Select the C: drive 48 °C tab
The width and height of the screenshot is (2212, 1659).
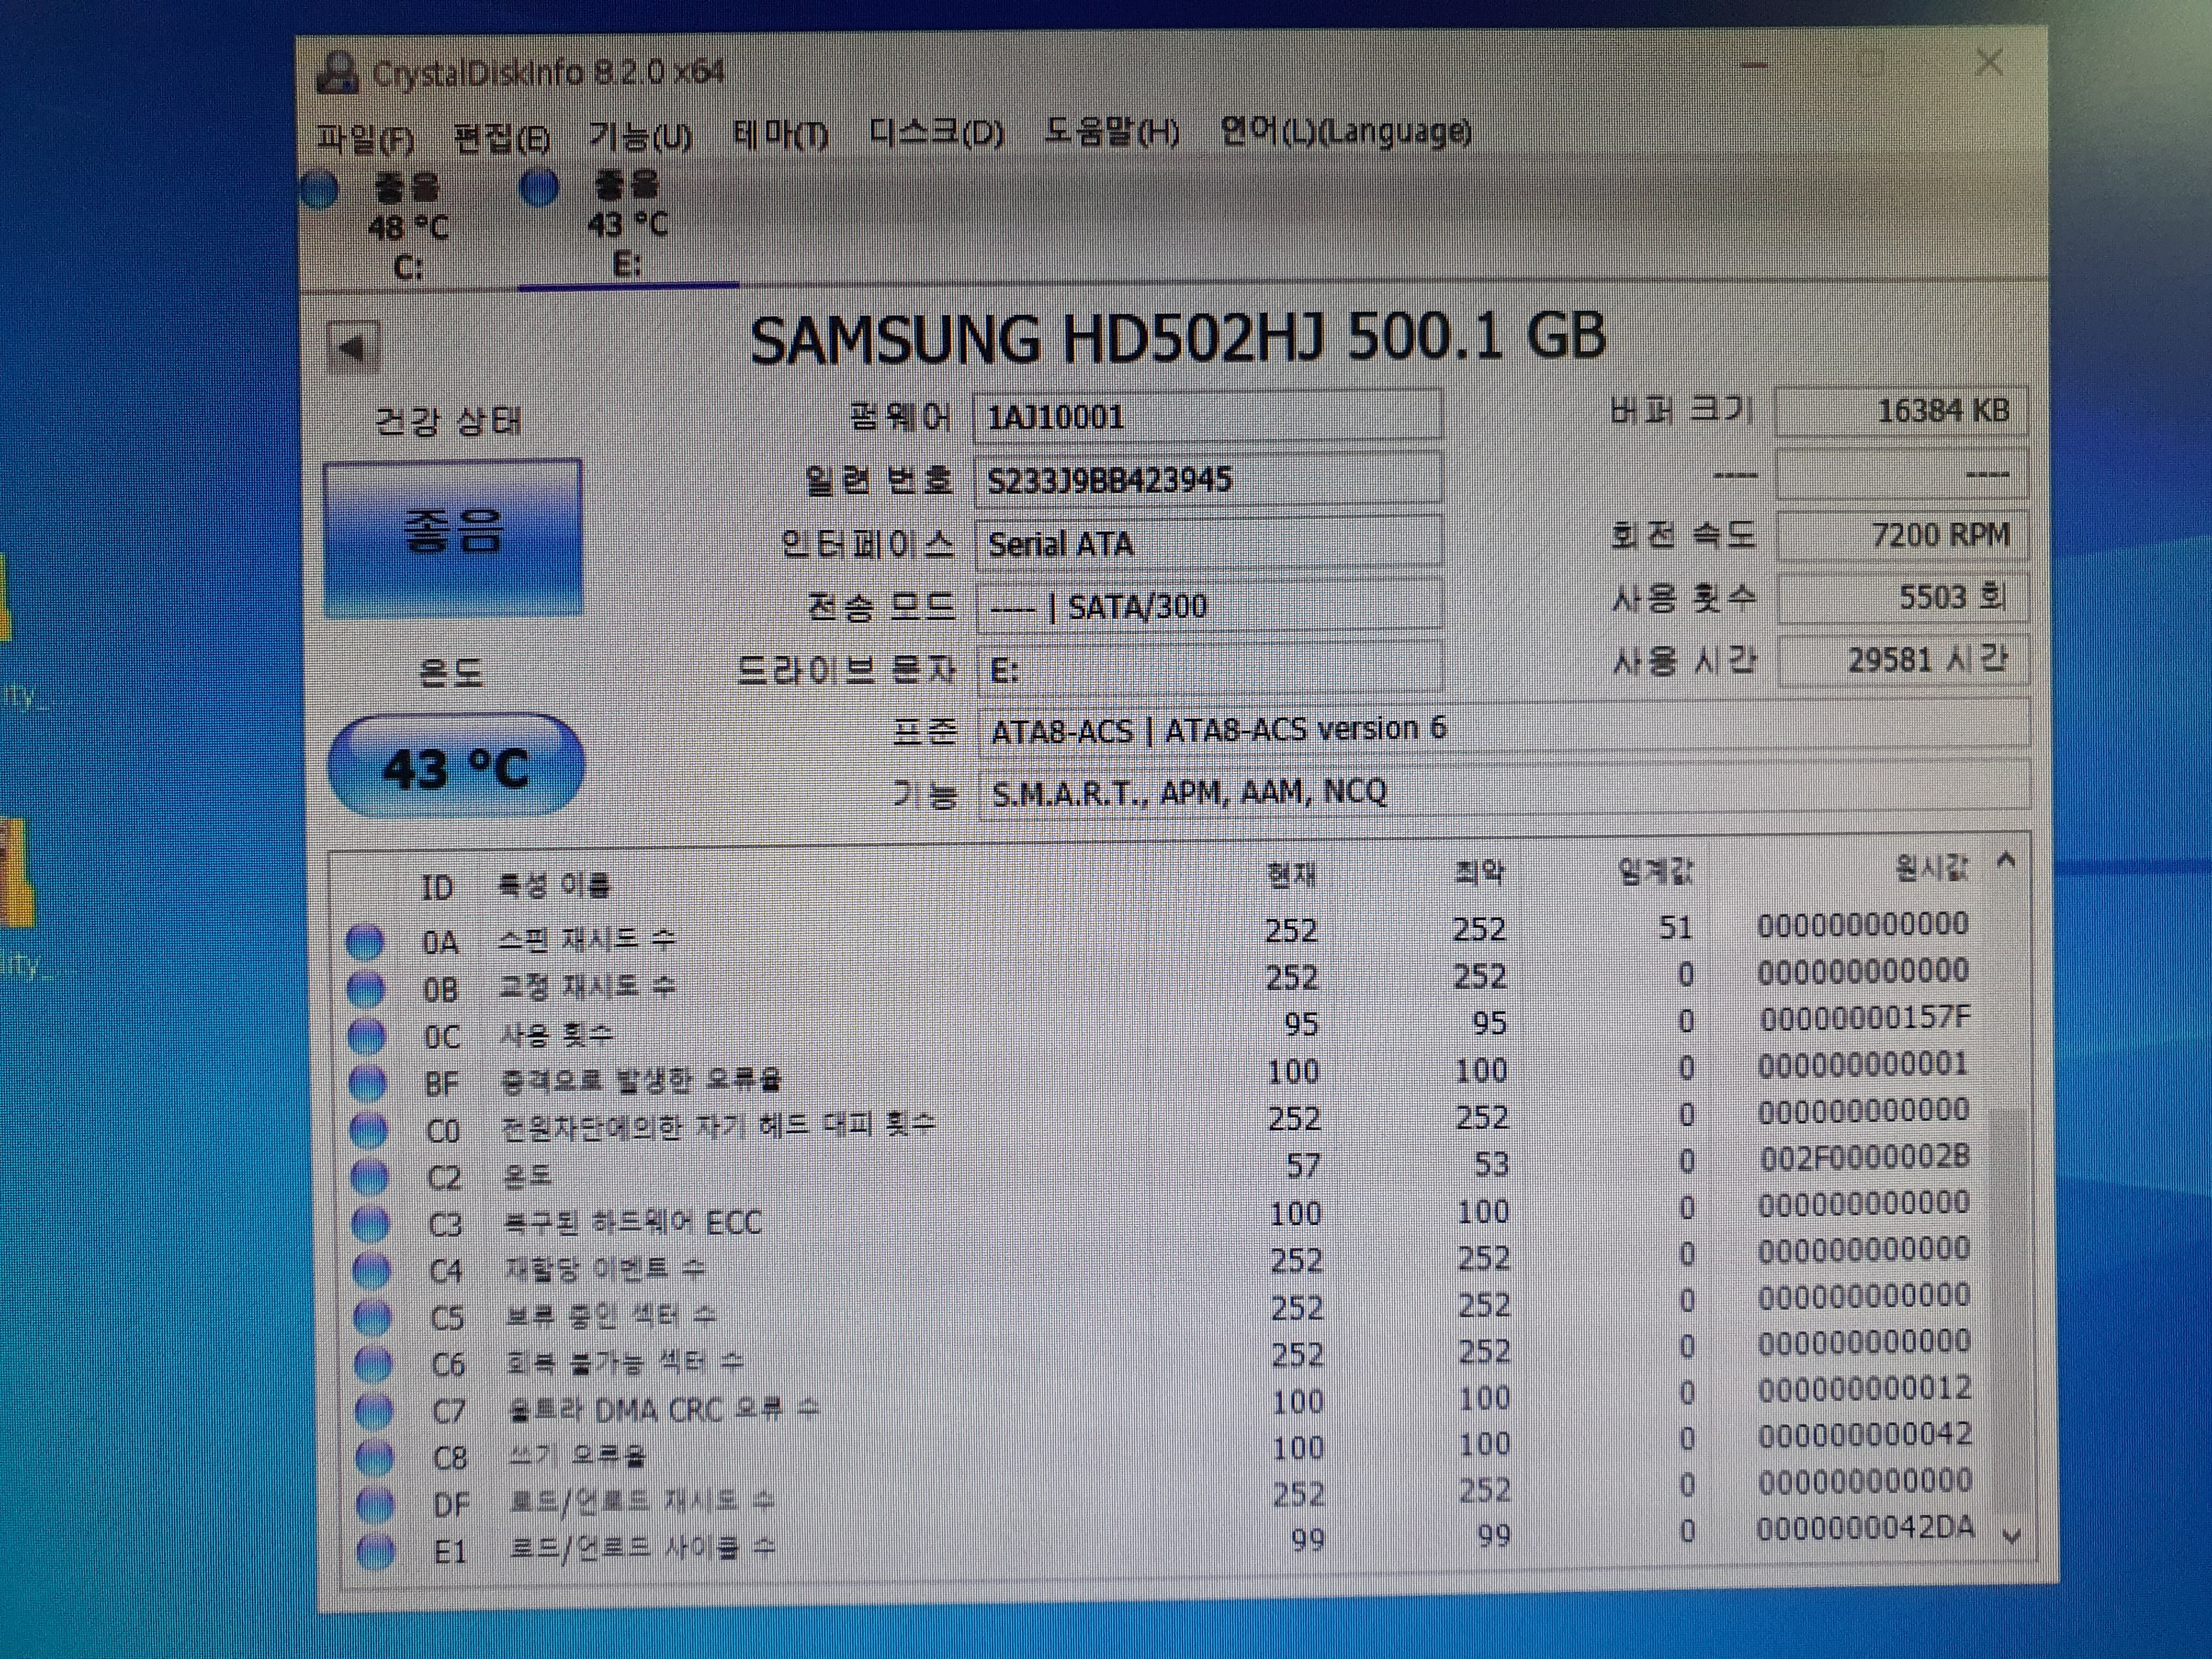pos(408,228)
